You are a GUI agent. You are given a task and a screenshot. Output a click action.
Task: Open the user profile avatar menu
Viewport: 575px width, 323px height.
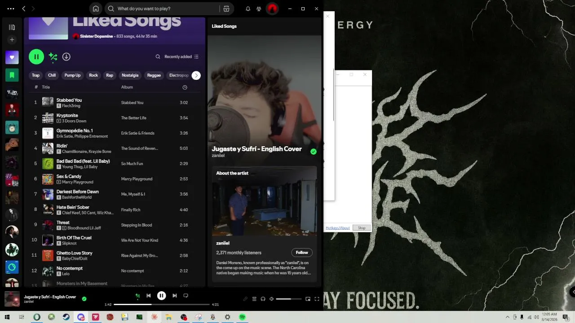click(x=272, y=9)
